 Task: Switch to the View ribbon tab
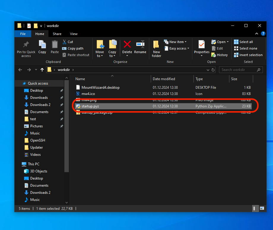(x=74, y=34)
